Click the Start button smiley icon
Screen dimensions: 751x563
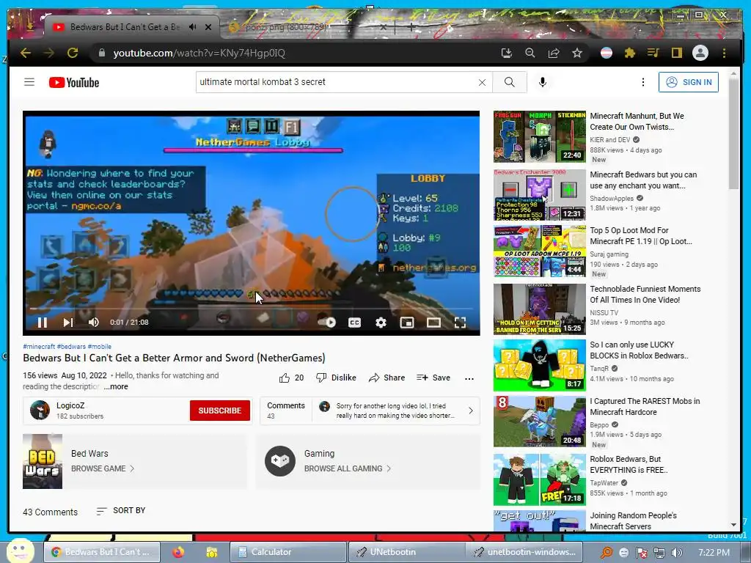[20, 551]
